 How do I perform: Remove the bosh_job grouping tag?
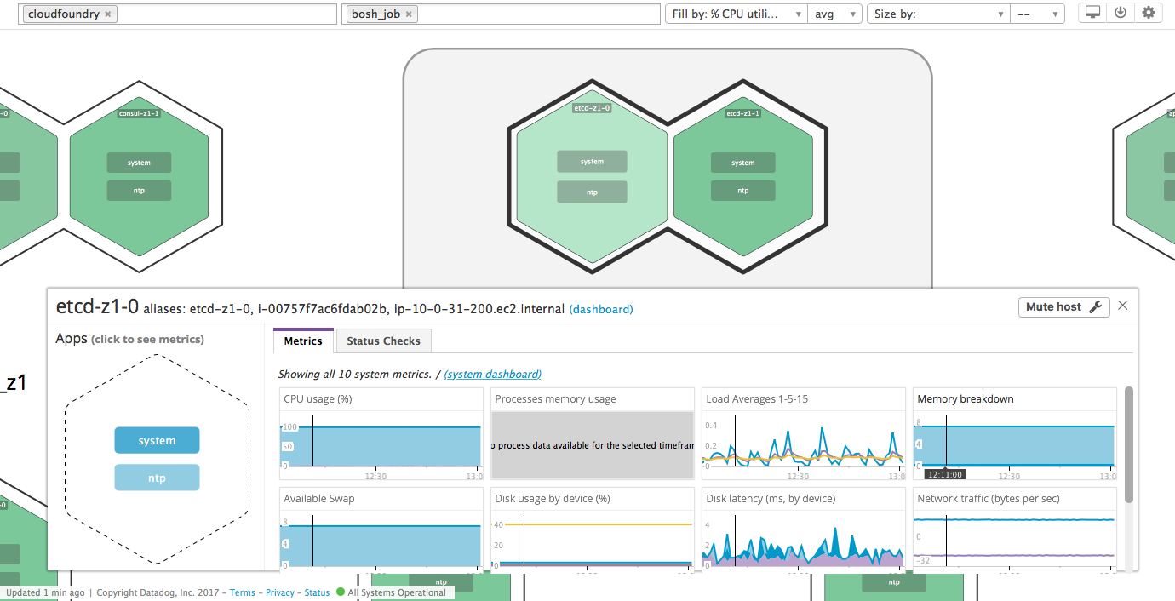[409, 14]
